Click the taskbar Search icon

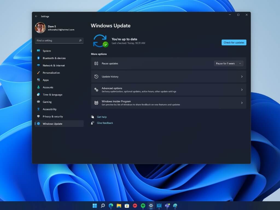[103, 206]
